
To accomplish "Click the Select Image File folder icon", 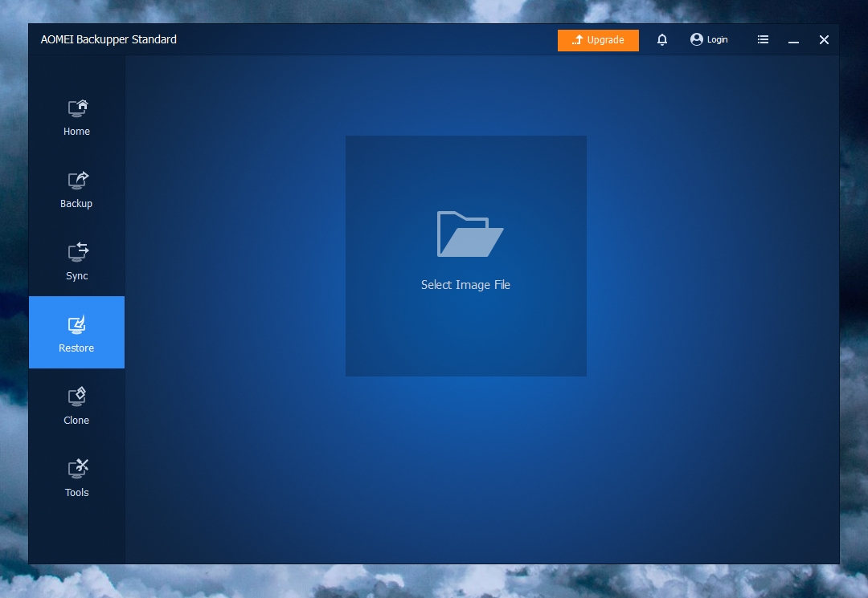I will tap(470, 234).
